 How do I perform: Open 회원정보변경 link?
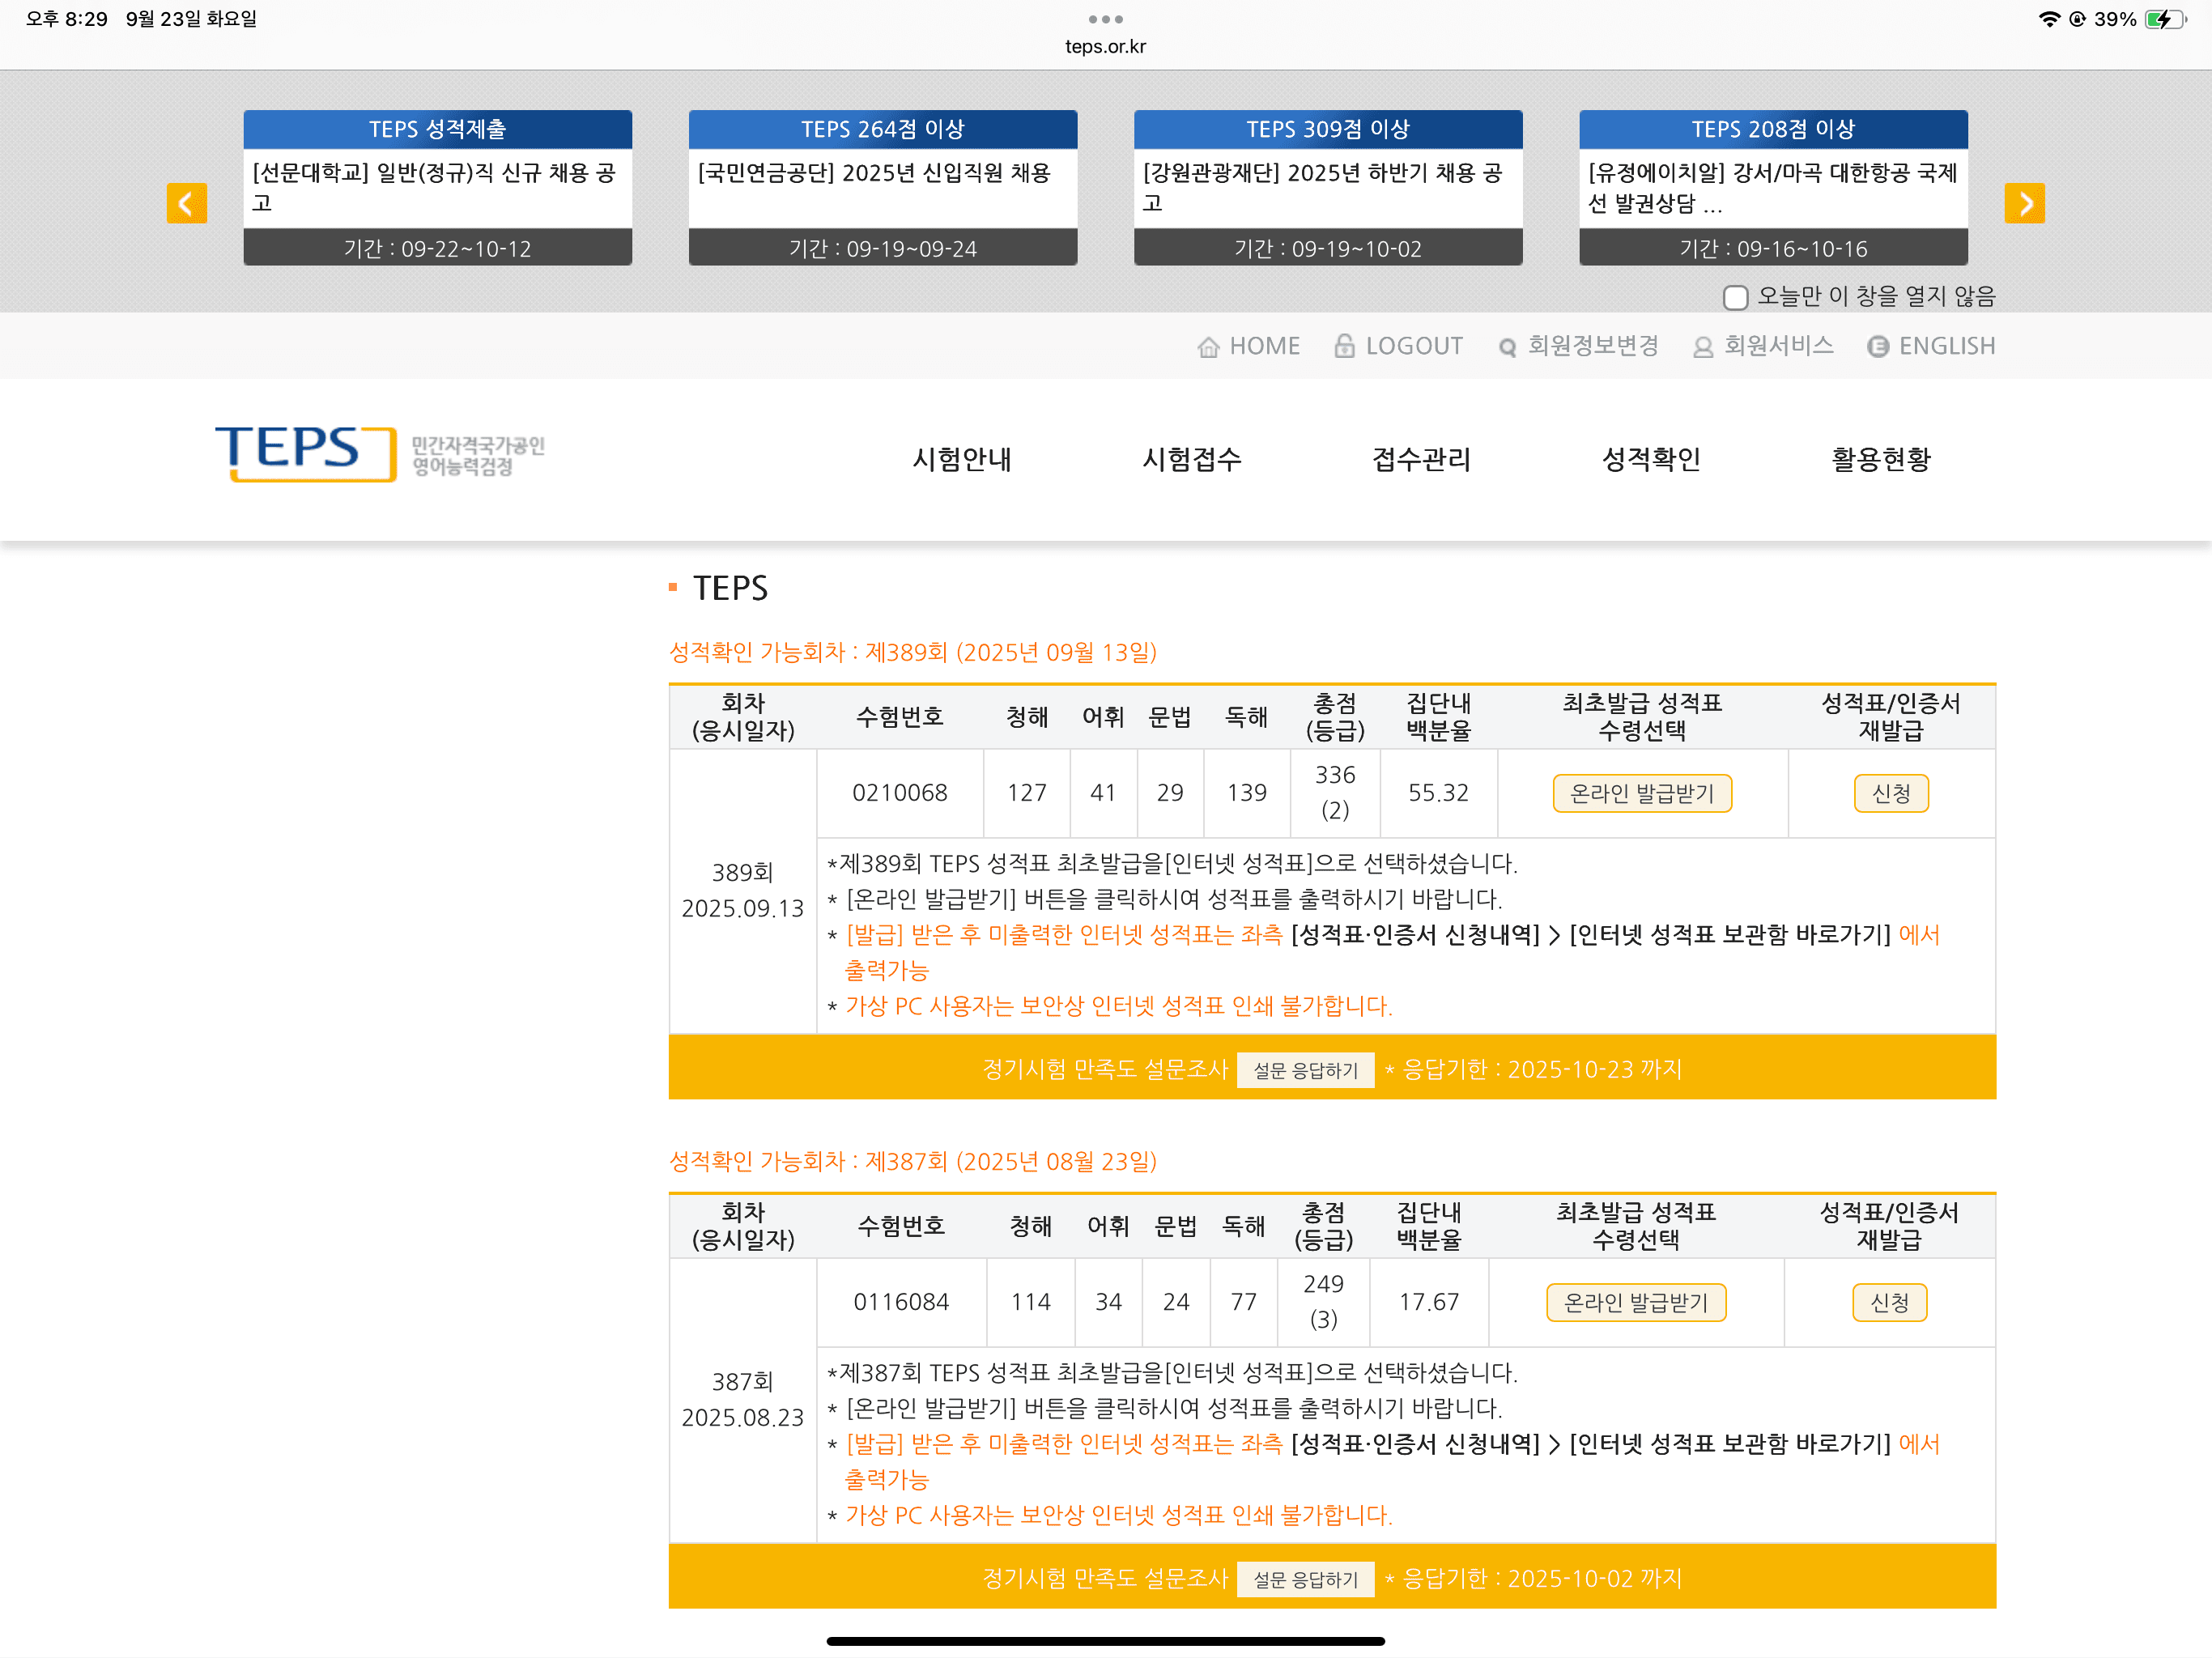point(1593,346)
